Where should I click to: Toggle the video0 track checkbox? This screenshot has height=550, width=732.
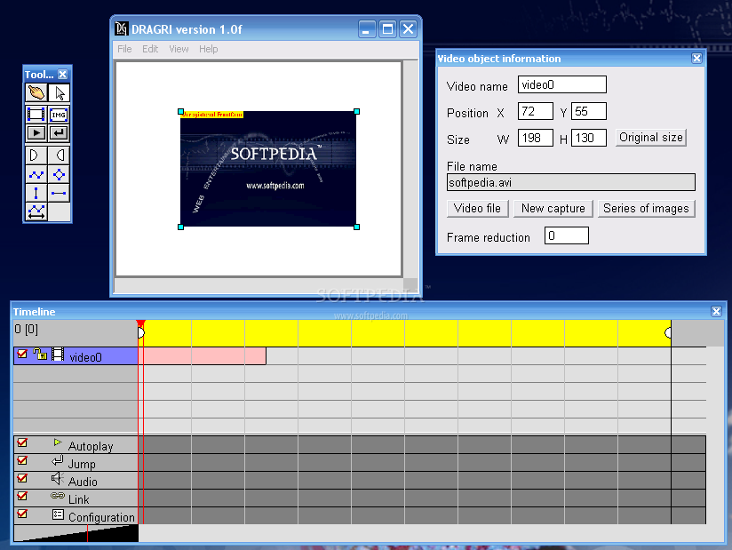coord(22,354)
